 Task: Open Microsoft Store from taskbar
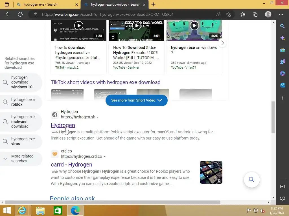pos(58,210)
